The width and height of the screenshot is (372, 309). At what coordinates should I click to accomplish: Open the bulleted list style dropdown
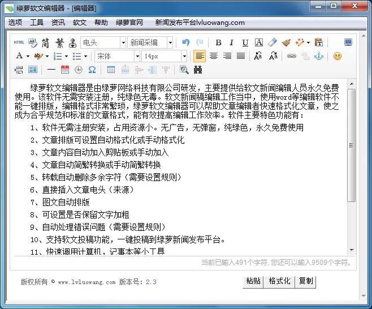85,56
